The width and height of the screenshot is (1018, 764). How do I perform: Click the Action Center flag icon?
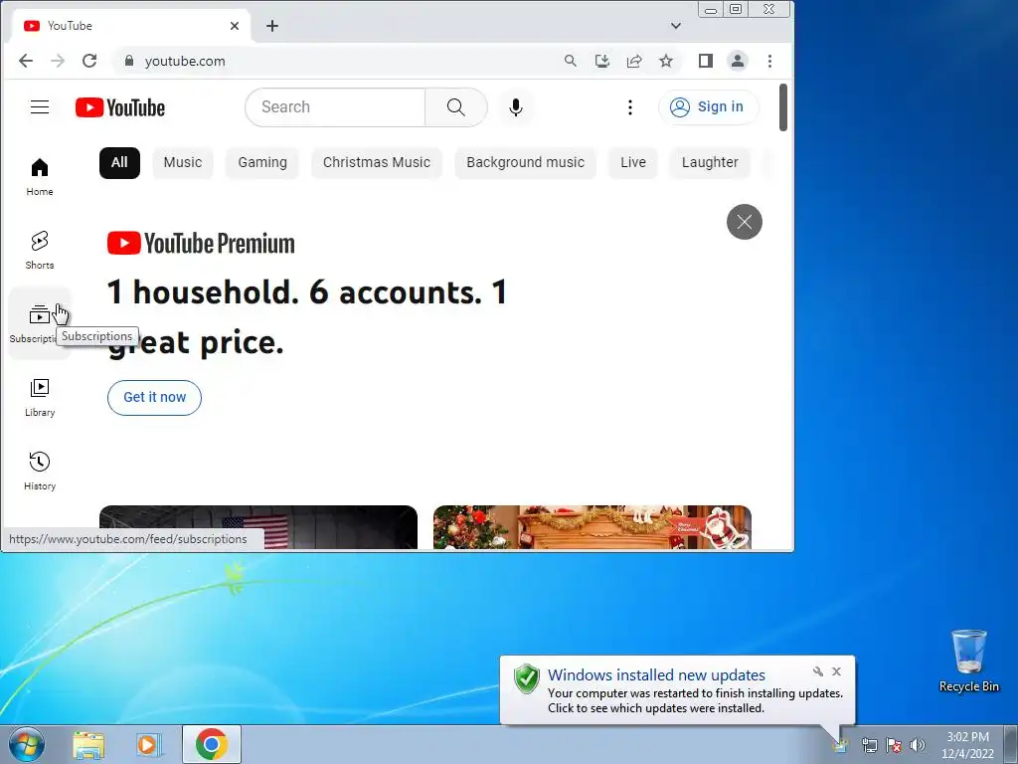894,745
